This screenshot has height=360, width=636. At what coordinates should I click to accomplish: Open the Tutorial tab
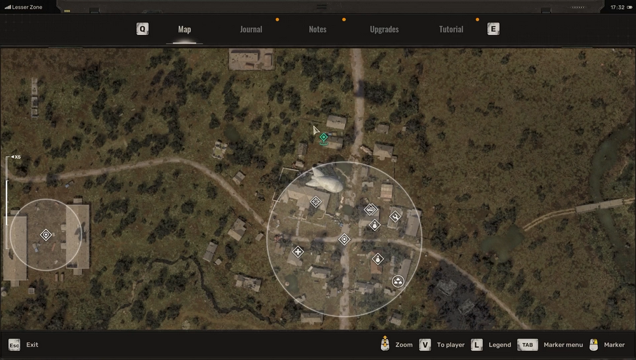click(x=451, y=29)
